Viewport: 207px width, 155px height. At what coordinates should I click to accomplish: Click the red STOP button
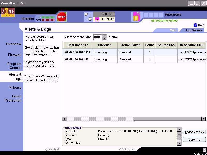point(62,17)
